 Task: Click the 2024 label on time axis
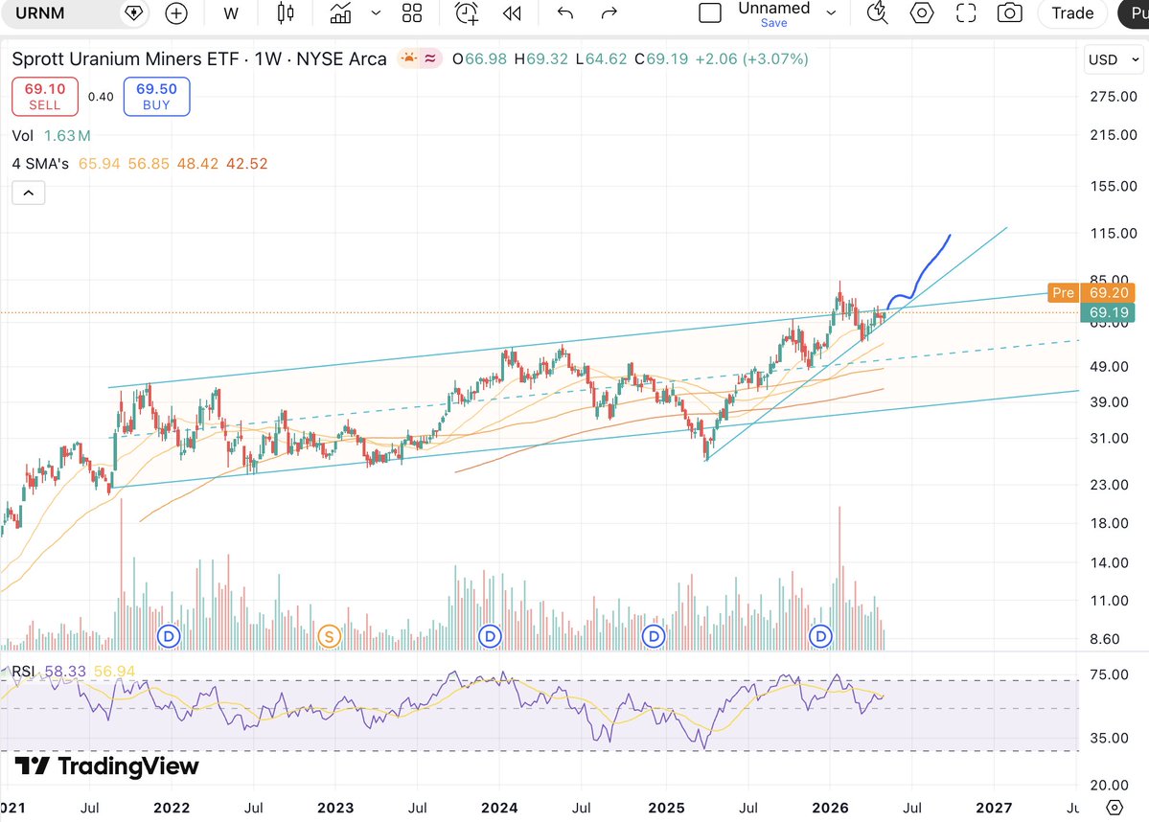click(x=499, y=808)
